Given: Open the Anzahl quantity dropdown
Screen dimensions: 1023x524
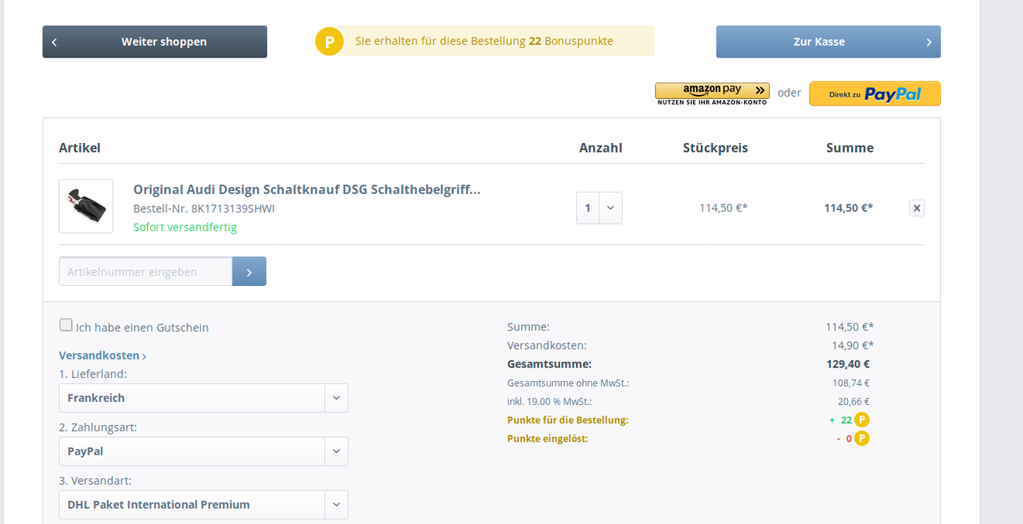Looking at the screenshot, I should 610,208.
